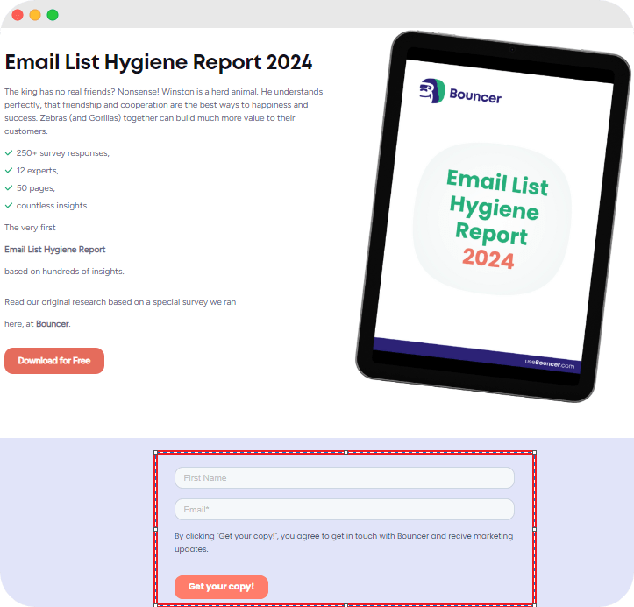This screenshot has height=607, width=634.
Task: Click the checkmark beside 50 pages
Action: coord(9,187)
